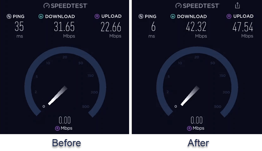The image size is (262, 151).
Task: Click the upload icon beside Mbps under After gauge
Action: coord(189,128)
